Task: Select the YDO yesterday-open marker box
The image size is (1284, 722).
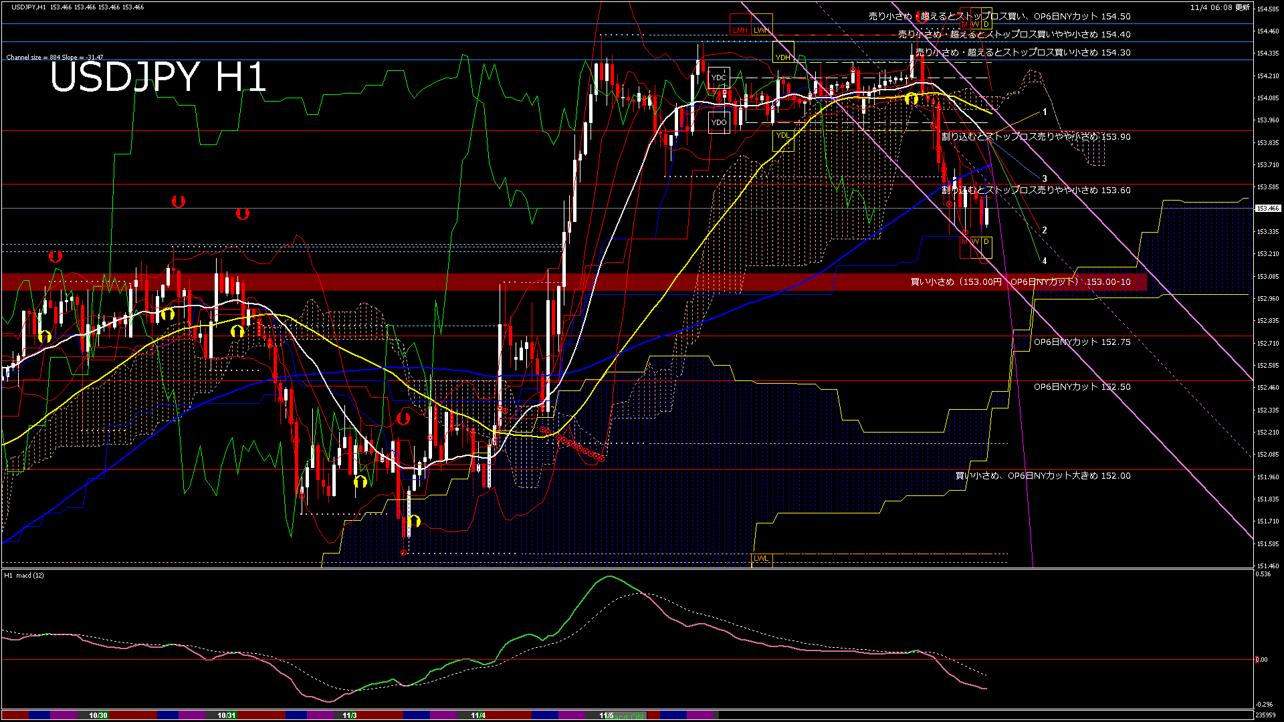Action: tap(720, 122)
